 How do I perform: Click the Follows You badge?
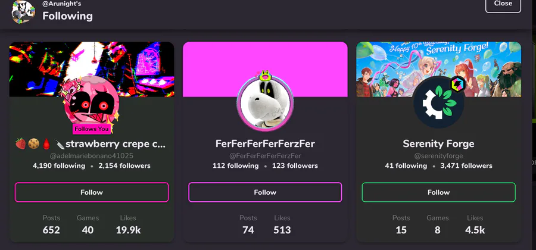click(x=92, y=129)
